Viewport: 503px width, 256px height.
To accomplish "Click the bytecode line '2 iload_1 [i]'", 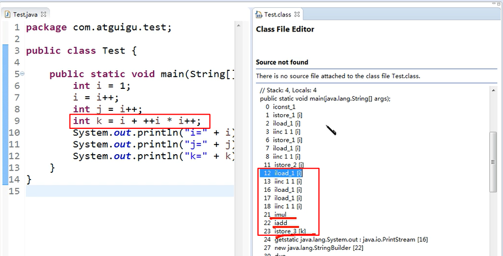I will [x=283, y=123].
